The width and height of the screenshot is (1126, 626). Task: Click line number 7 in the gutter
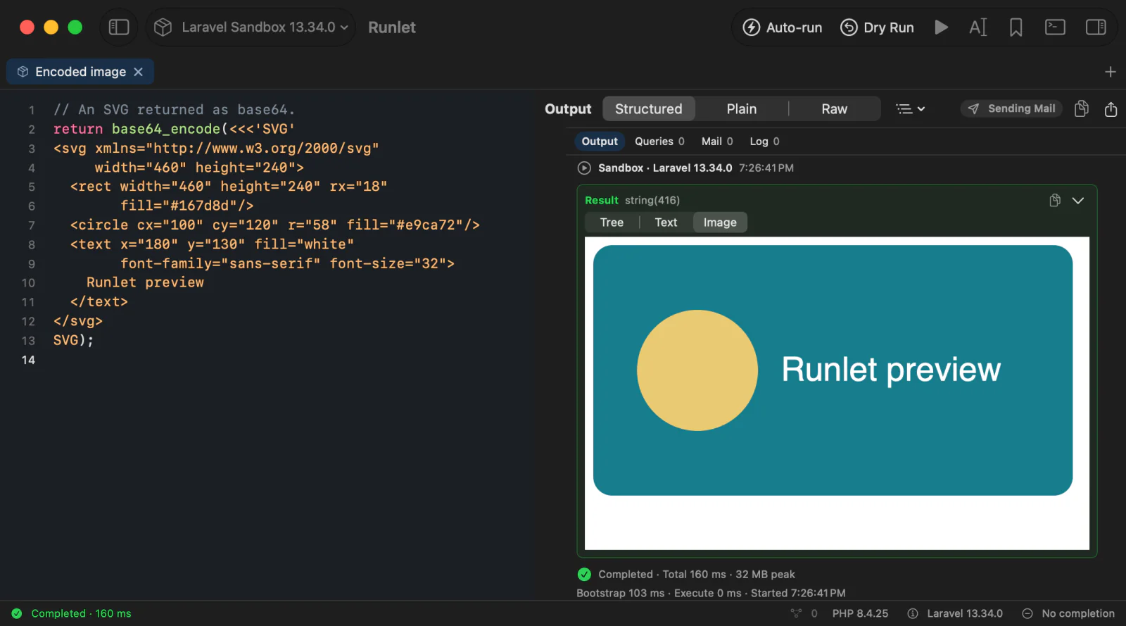[31, 225]
